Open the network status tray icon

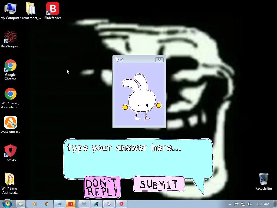(243, 204)
